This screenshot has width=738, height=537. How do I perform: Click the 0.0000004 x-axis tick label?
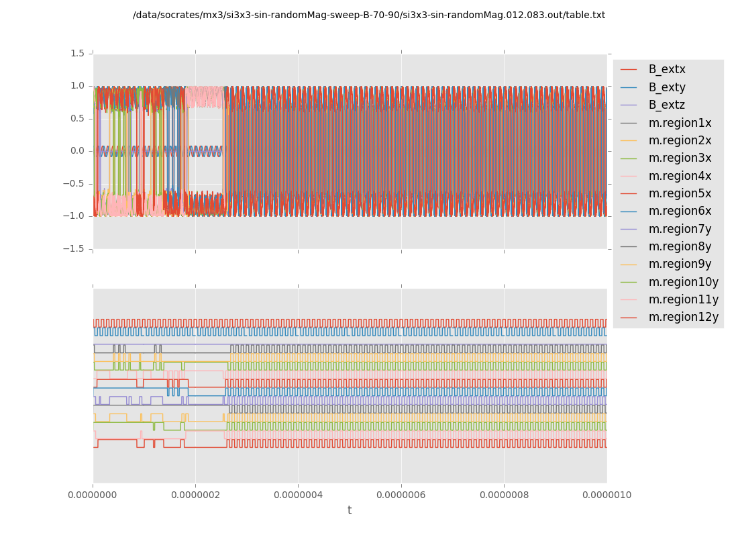pyautogui.click(x=298, y=495)
